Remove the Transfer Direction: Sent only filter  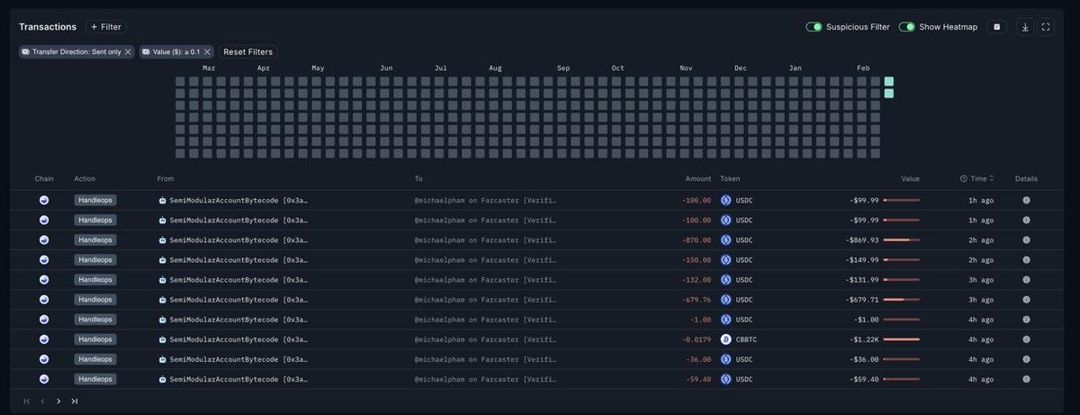[128, 52]
